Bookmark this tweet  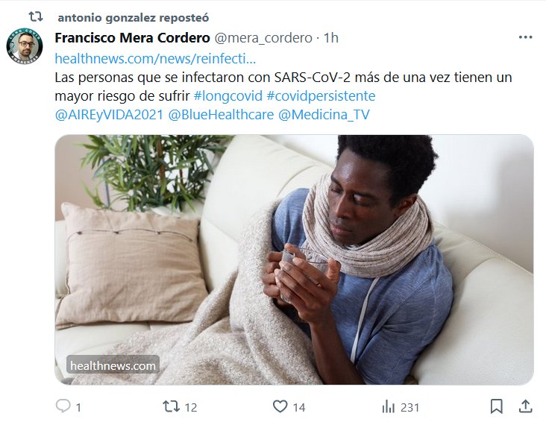[x=497, y=406]
